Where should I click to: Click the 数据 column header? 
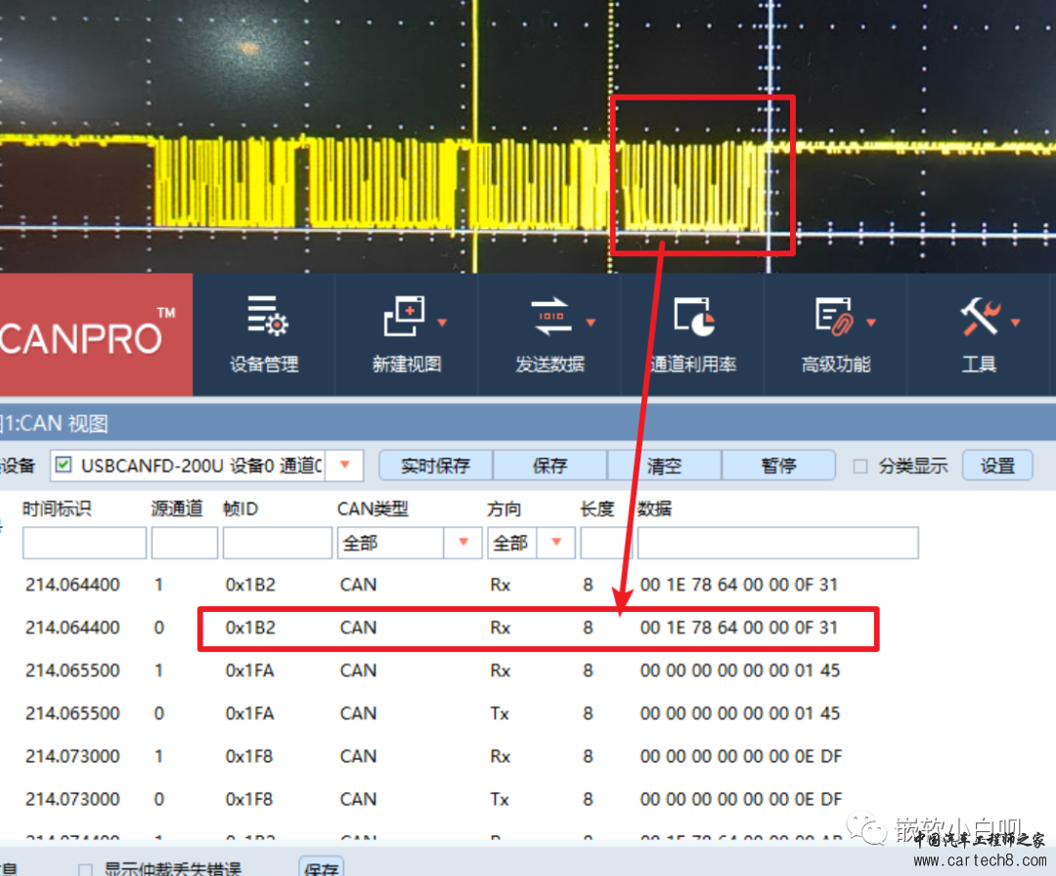pos(654,508)
